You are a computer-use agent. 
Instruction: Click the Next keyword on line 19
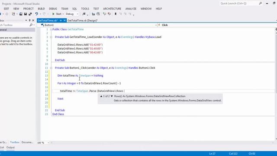tap(60, 99)
